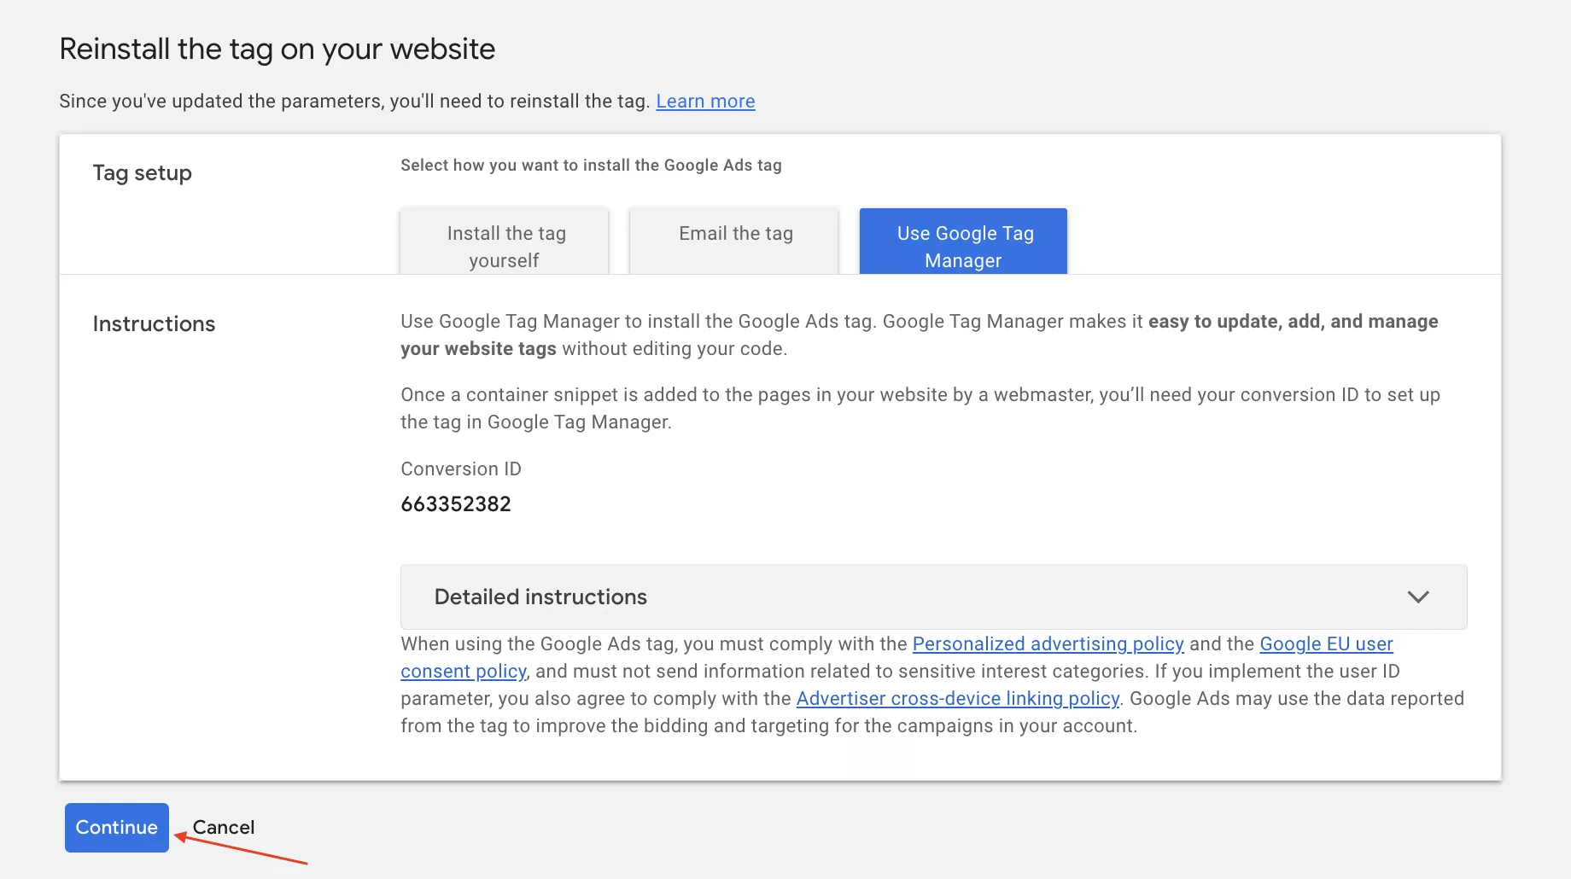Viewport: 1571px width, 879px height.
Task: Select the Email the tag tab
Action: click(734, 242)
